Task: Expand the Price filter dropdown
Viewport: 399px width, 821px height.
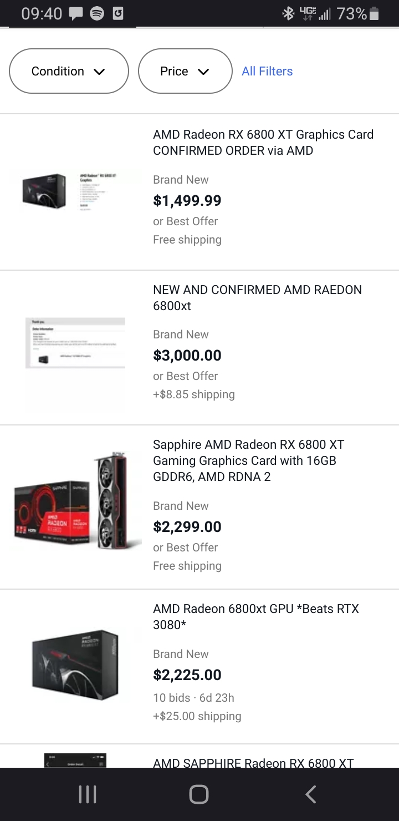Action: tap(185, 71)
